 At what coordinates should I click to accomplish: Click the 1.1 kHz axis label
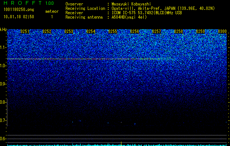pyautogui.click(x=3, y=47)
